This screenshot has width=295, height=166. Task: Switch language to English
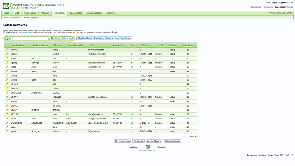click(275, 3)
